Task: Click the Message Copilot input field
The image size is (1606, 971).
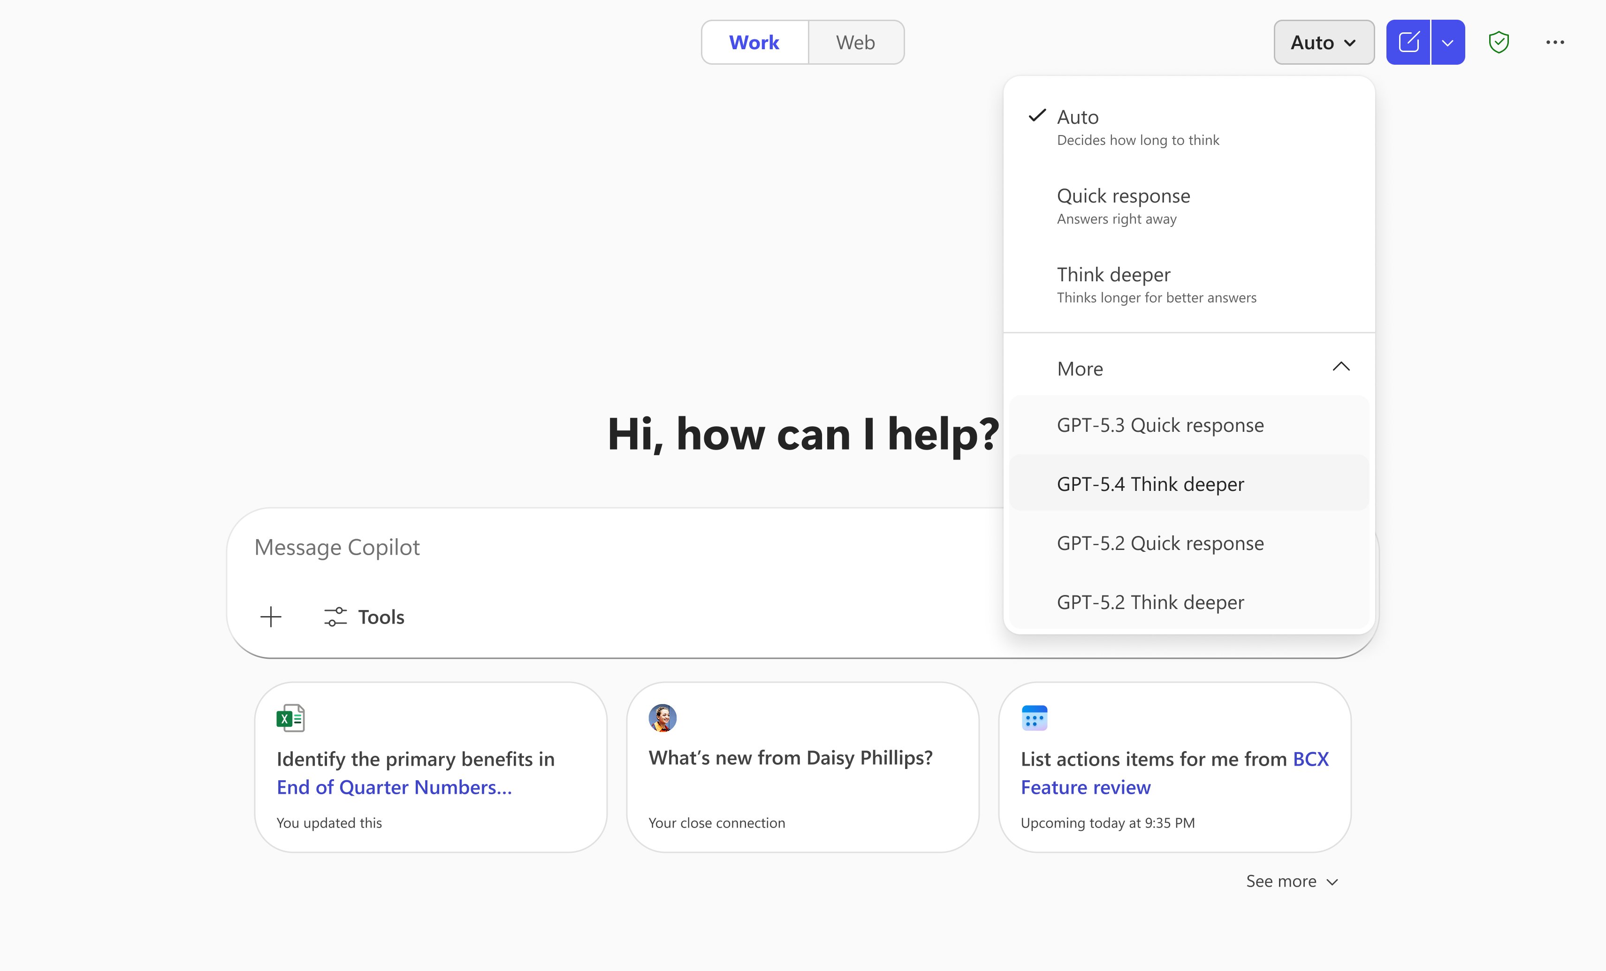Action: (586, 547)
